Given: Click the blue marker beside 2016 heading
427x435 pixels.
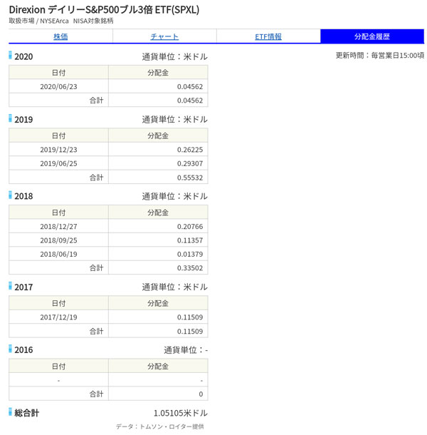Looking at the screenshot, I should [11, 349].
